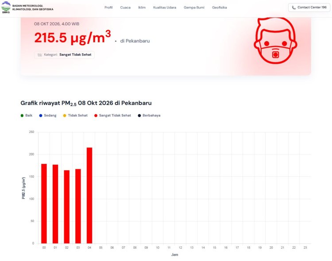Image resolution: width=332 pixels, height=261 pixels.
Task: Click the yellow Tidak Sehat legend dot
Action: click(65, 116)
